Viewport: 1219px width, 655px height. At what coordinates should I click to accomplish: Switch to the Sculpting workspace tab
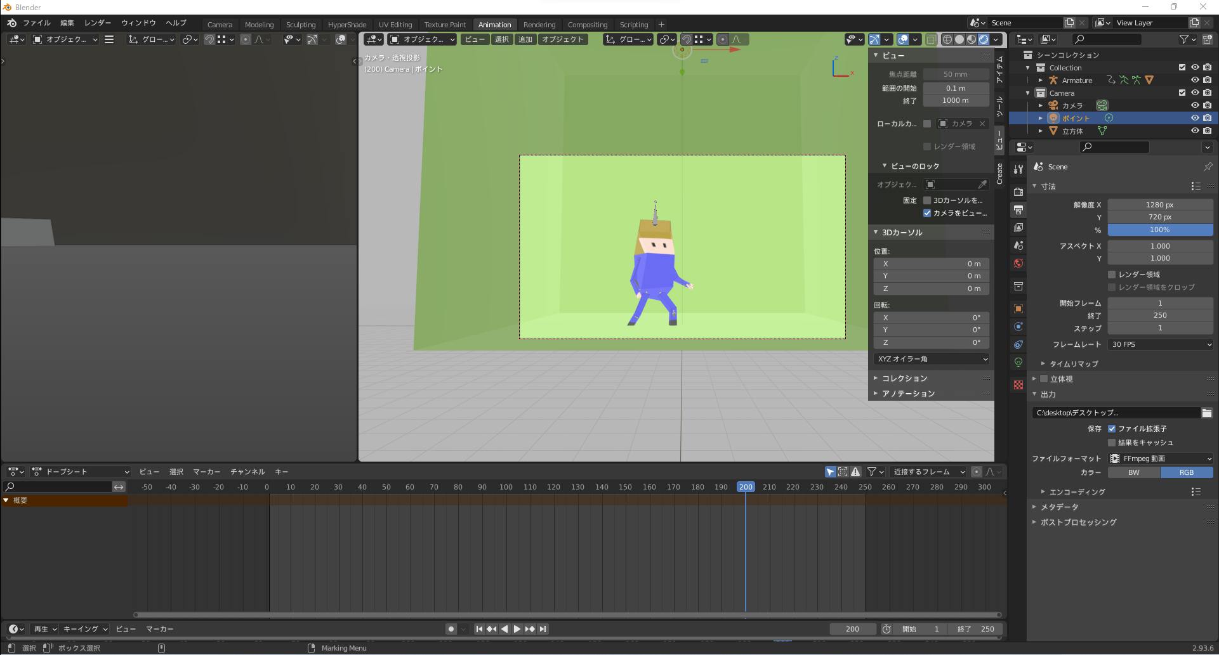[x=301, y=25]
